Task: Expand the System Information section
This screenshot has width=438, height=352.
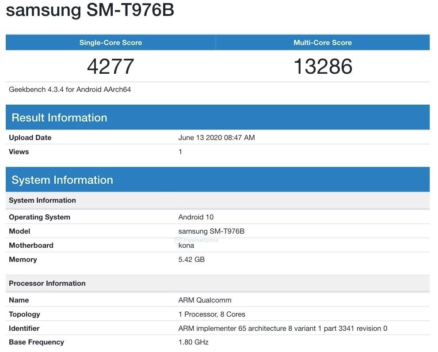Action: point(63,180)
